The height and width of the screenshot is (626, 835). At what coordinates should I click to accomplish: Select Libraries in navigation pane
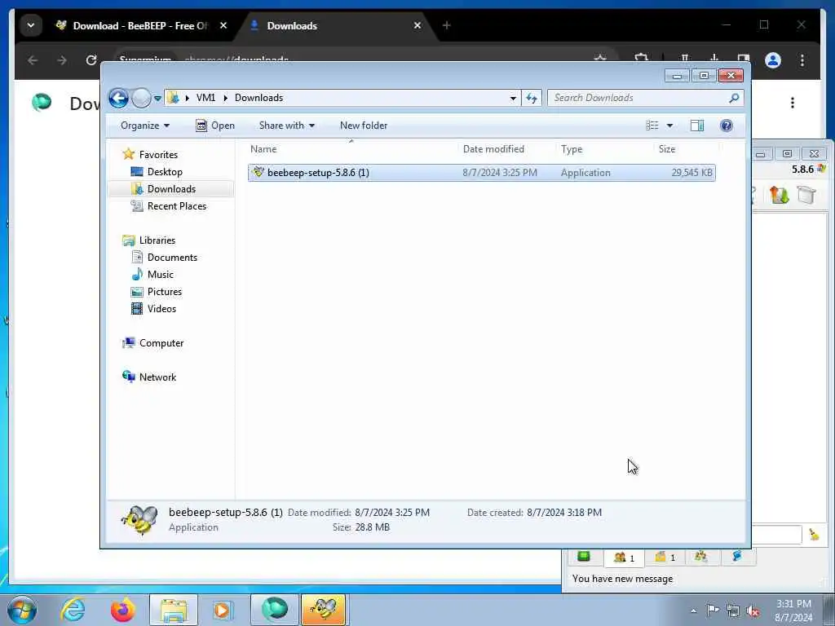[x=157, y=240]
